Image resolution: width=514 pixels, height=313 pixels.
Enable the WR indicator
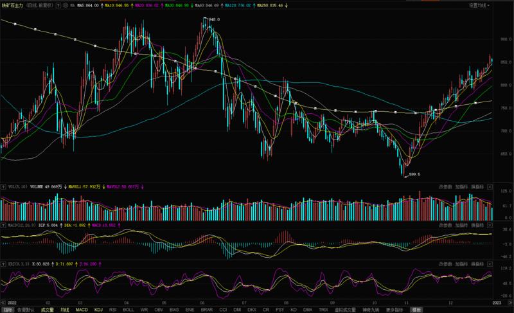tap(144, 310)
